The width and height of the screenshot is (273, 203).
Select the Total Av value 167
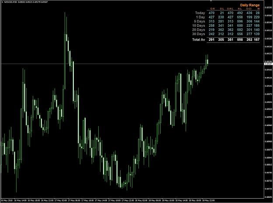tap(257, 39)
